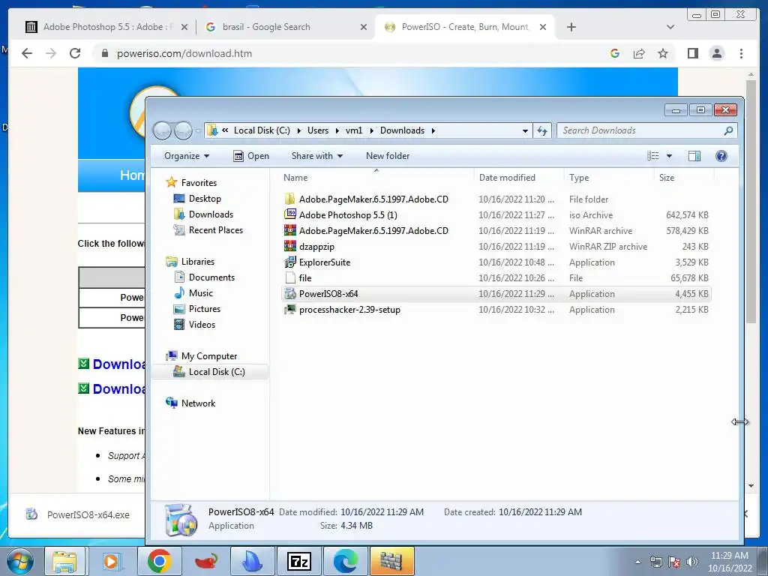Open the red chili pepper taskbar app

point(206,561)
